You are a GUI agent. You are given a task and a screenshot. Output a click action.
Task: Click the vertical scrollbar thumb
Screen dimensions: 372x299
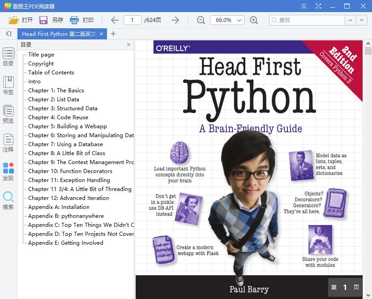coord(368,51)
